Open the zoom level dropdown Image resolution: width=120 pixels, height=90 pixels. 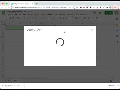coord(19,18)
